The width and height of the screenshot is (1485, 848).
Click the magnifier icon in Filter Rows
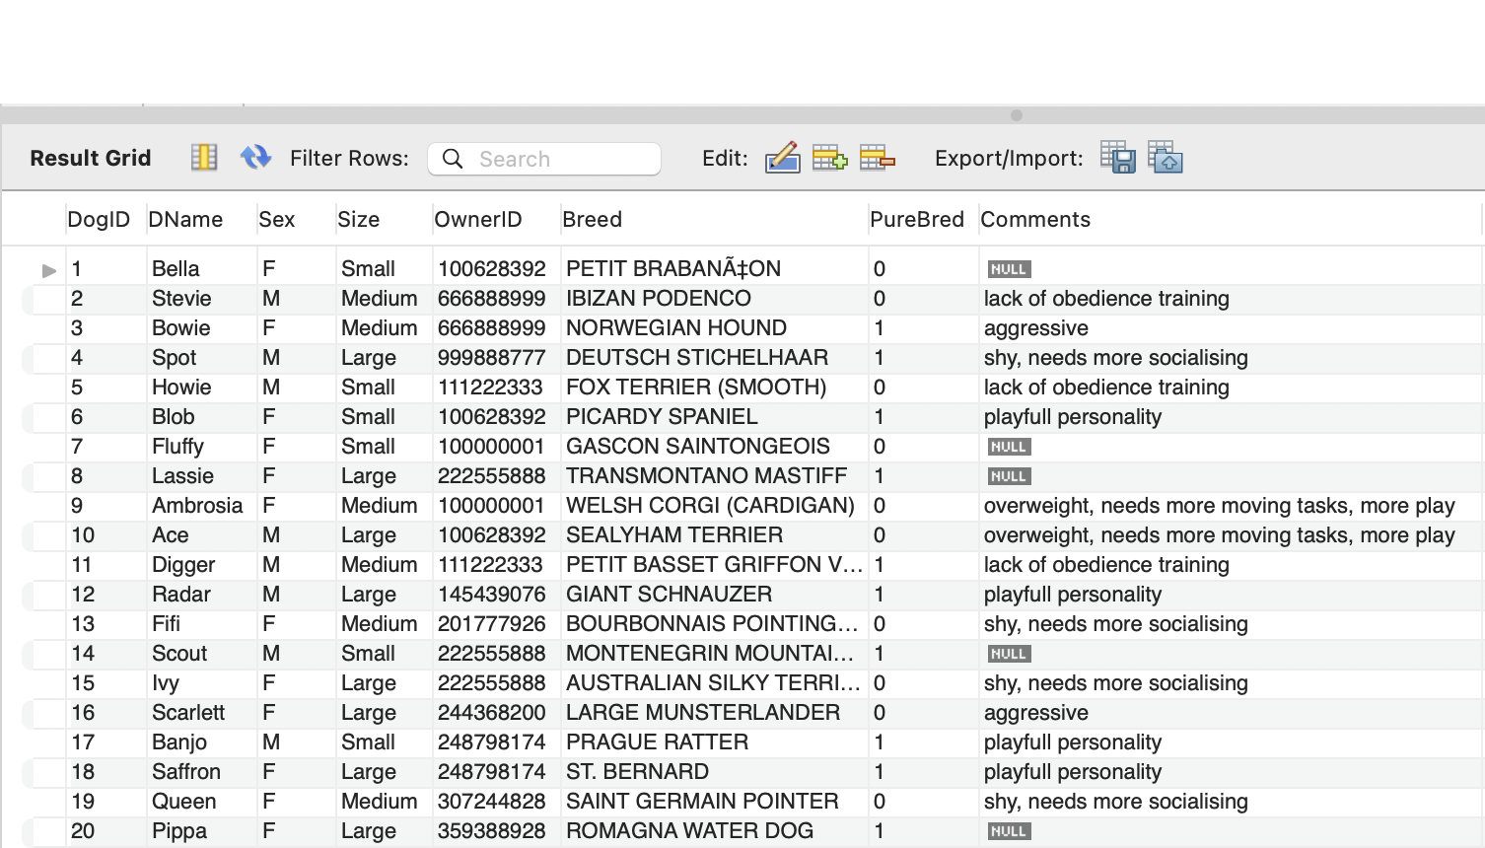pyautogui.click(x=453, y=159)
